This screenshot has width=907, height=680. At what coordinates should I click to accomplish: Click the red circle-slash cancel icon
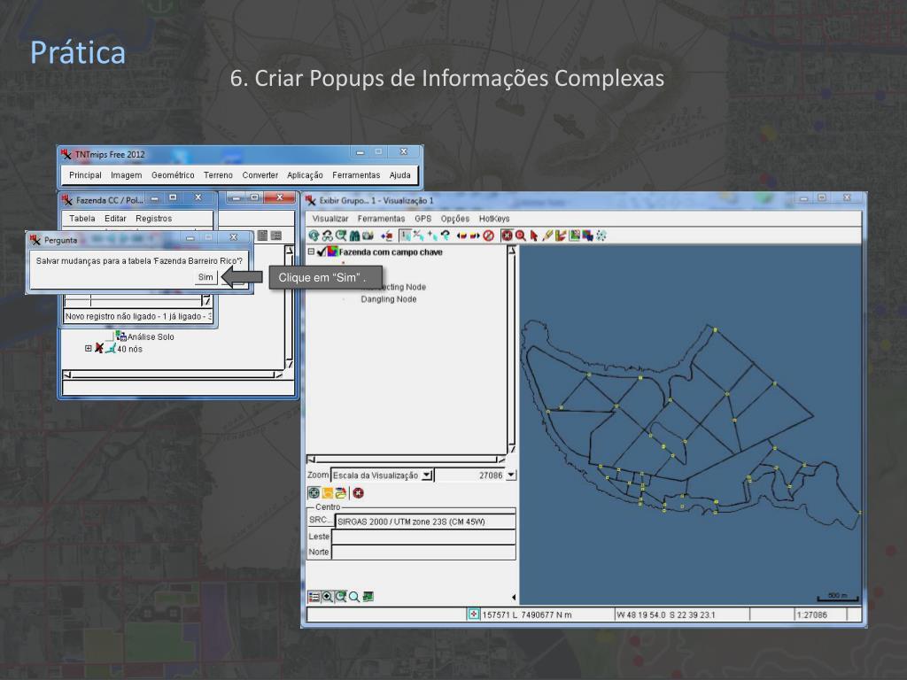tap(489, 236)
